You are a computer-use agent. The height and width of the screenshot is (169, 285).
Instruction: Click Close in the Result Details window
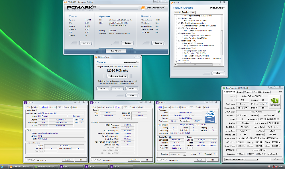pos(218,73)
